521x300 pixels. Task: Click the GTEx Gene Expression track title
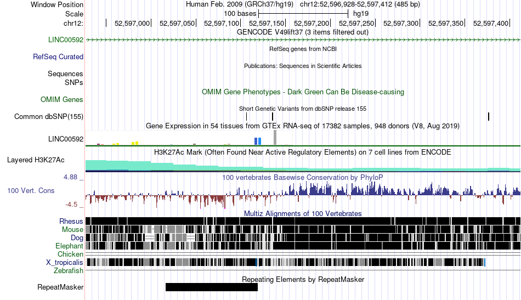(x=303, y=126)
